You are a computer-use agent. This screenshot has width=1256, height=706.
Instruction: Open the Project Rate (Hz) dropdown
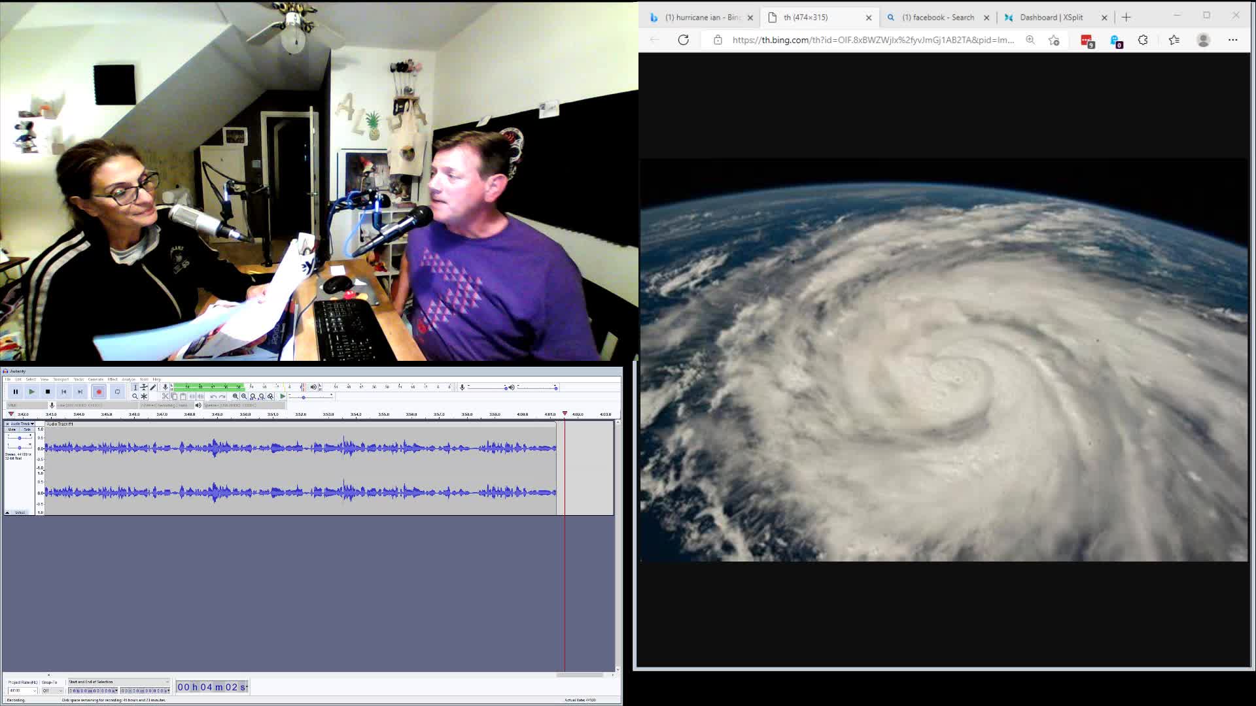[x=23, y=690]
